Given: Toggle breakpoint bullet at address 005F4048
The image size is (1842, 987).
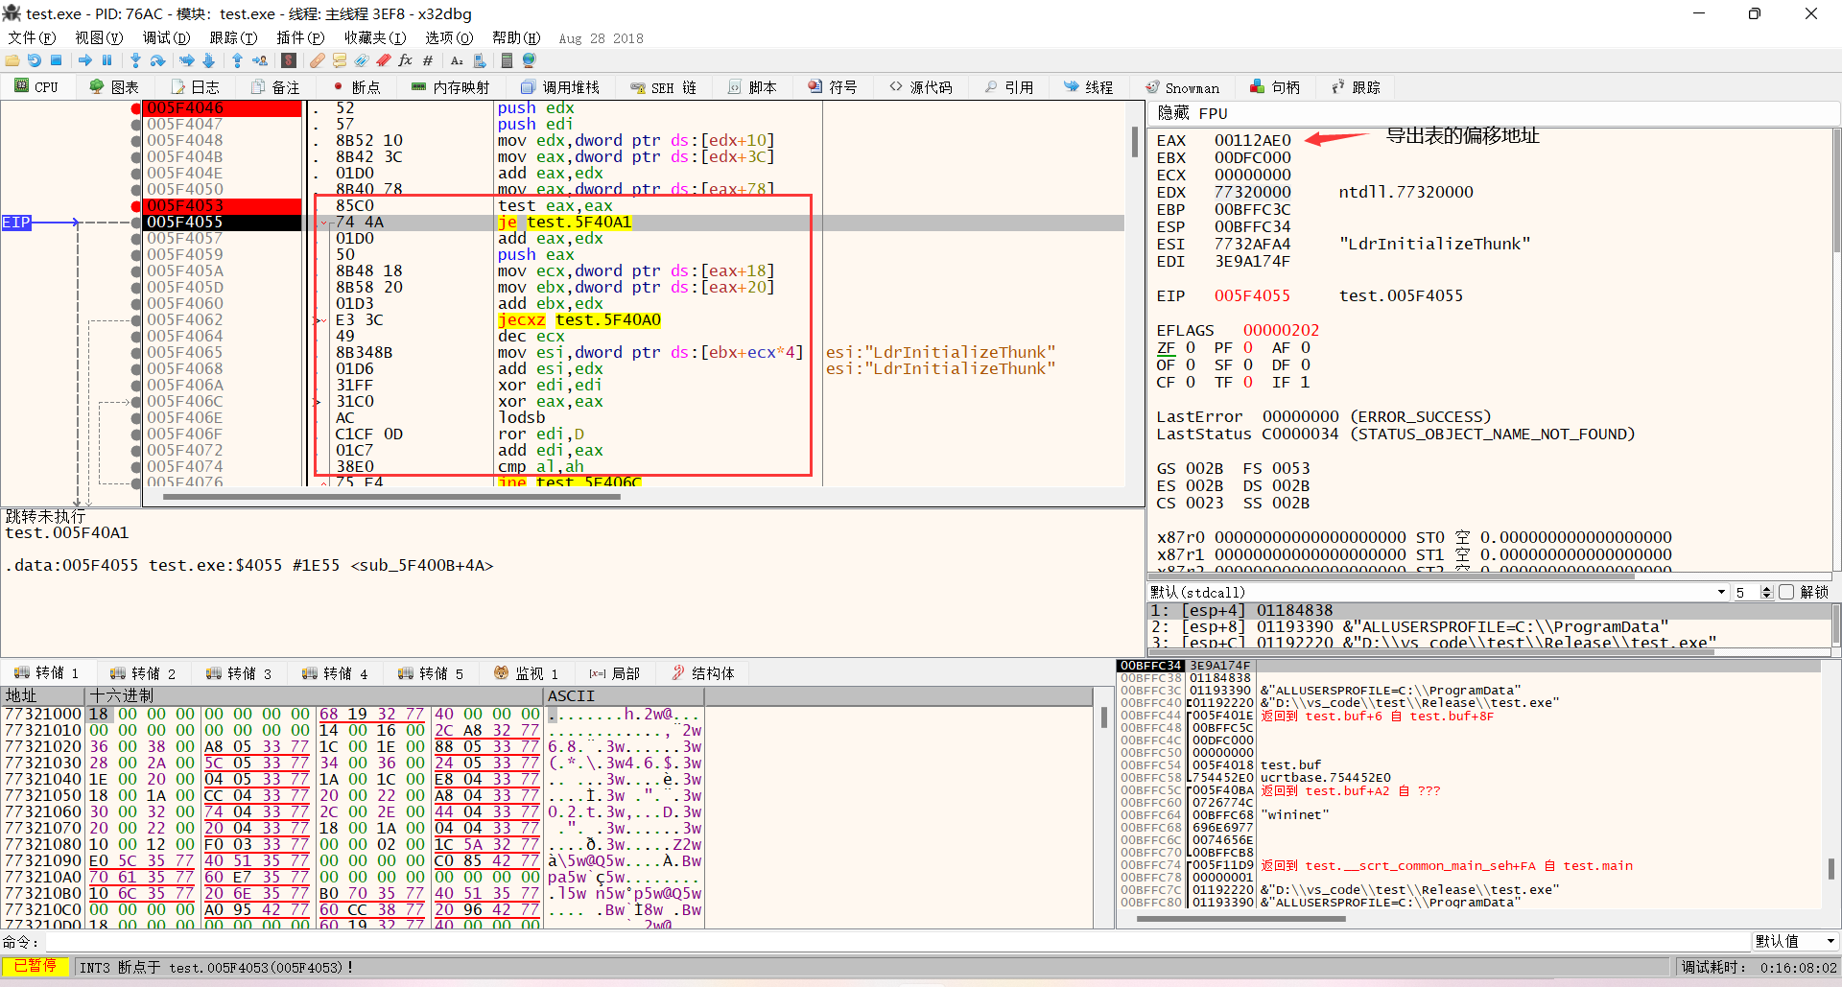Looking at the screenshot, I should [136, 140].
